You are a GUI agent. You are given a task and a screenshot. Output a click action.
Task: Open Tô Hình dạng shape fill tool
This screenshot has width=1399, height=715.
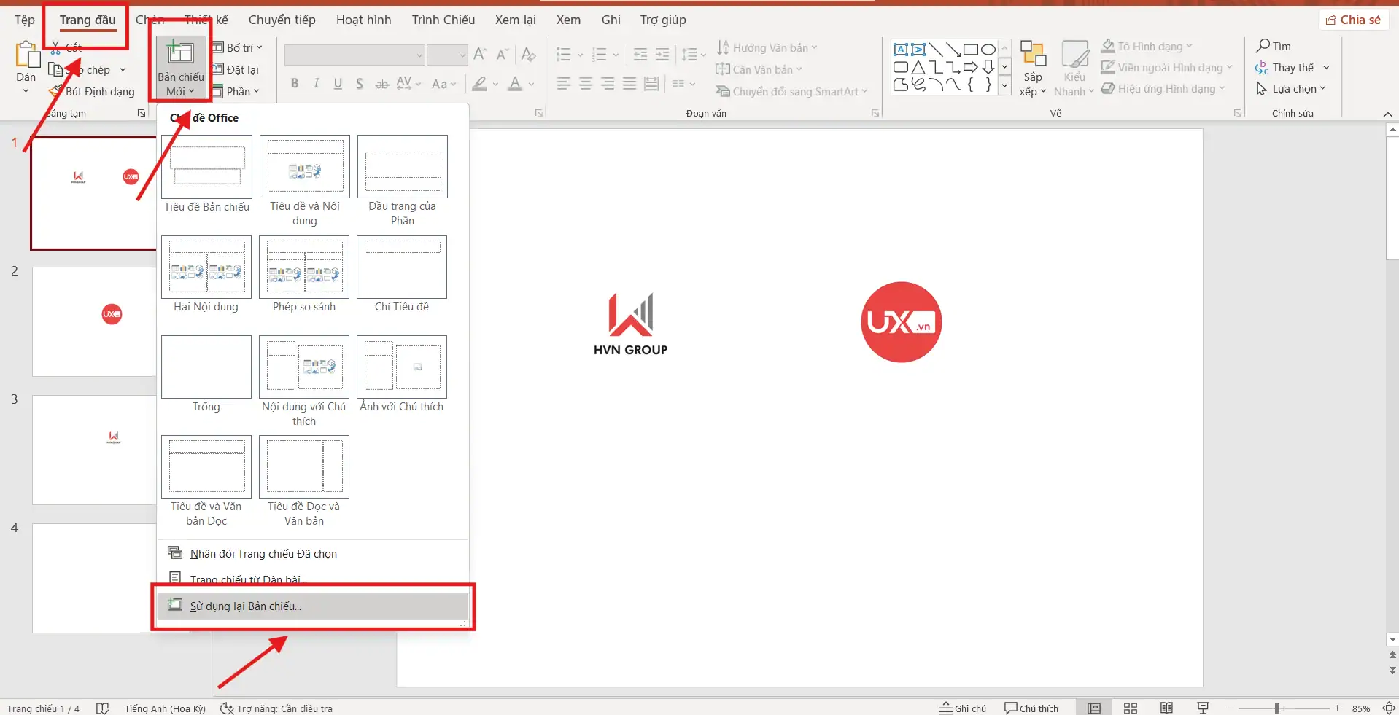click(1146, 45)
